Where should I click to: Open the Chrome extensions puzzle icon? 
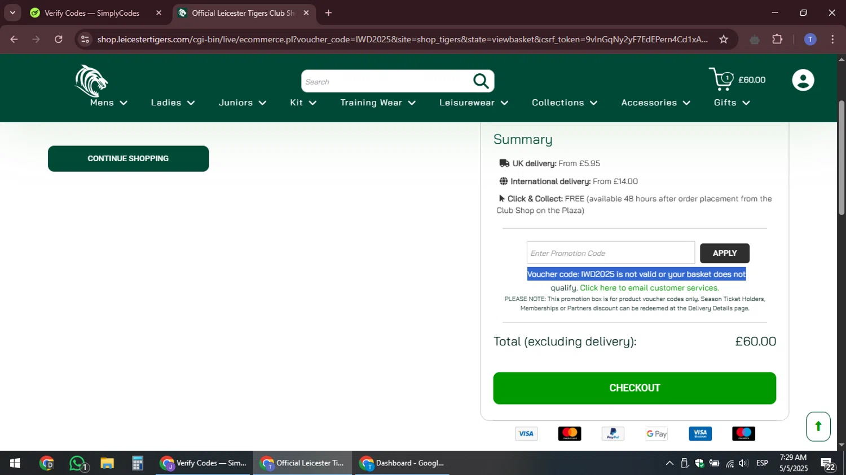tap(777, 39)
